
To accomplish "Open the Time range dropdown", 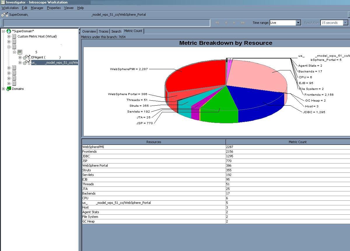I will pos(298,23).
